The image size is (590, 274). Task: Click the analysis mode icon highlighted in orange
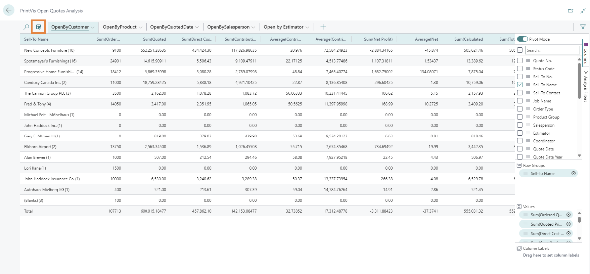(x=39, y=27)
